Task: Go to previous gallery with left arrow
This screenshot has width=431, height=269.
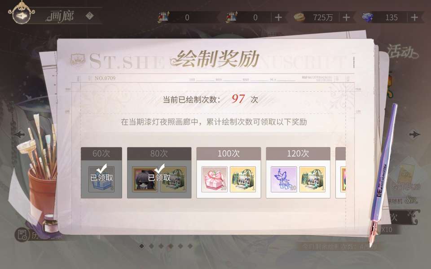Action: coord(19,134)
